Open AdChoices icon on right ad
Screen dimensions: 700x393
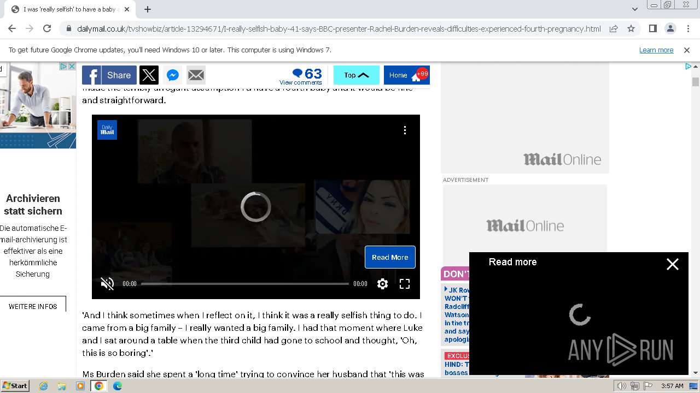pos(689,66)
